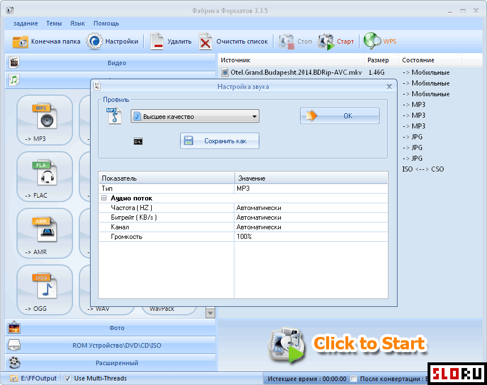487x385 pixels.
Task: Click the command-line console icon in dialog
Action: [138, 142]
